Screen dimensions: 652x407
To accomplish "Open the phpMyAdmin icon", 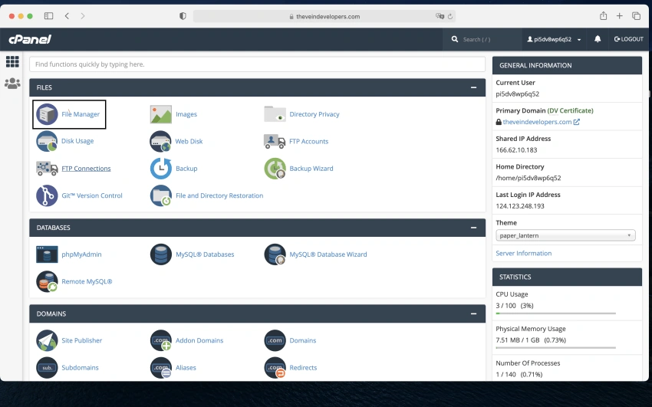I will 47,254.
